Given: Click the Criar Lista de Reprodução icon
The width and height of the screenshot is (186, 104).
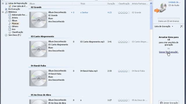Looking at the screenshot, I should click(10, 6).
